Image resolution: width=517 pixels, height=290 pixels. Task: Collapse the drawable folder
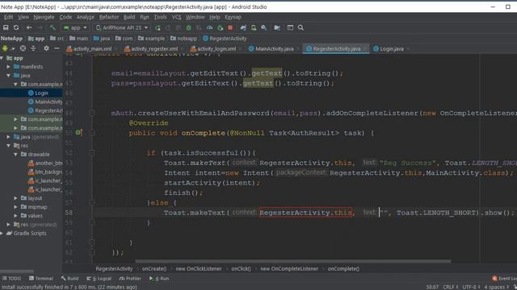click(15, 154)
